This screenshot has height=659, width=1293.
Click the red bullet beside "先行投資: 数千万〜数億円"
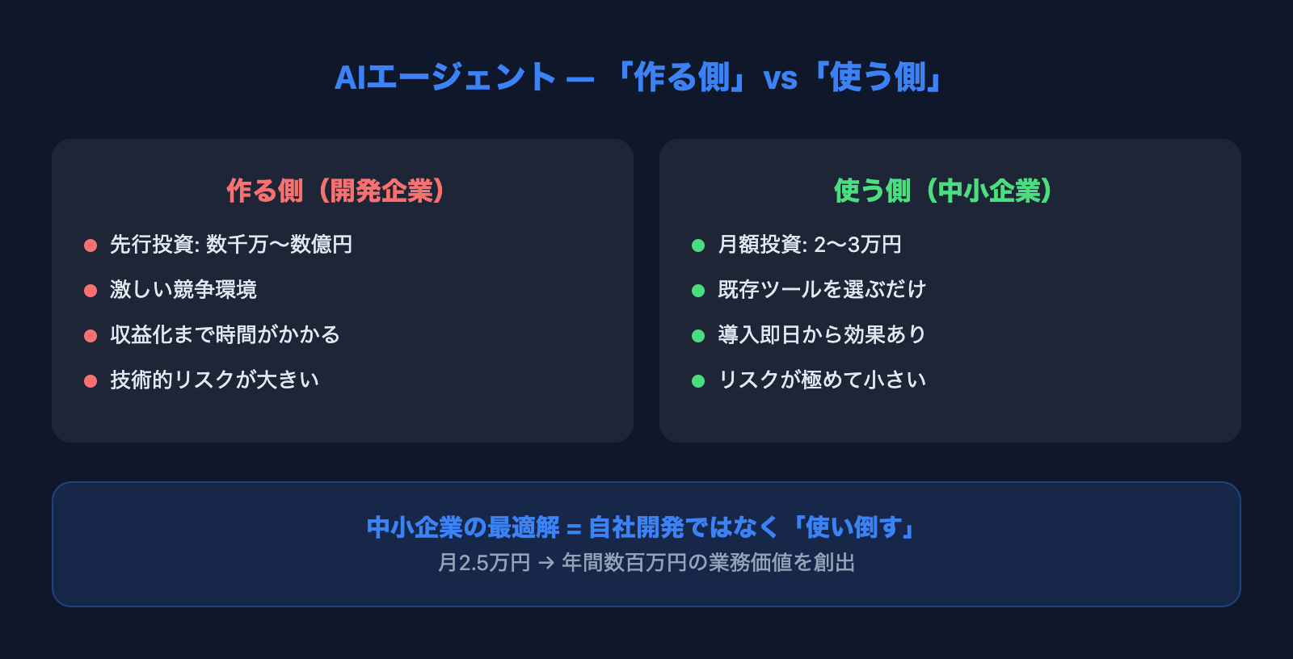tap(91, 246)
